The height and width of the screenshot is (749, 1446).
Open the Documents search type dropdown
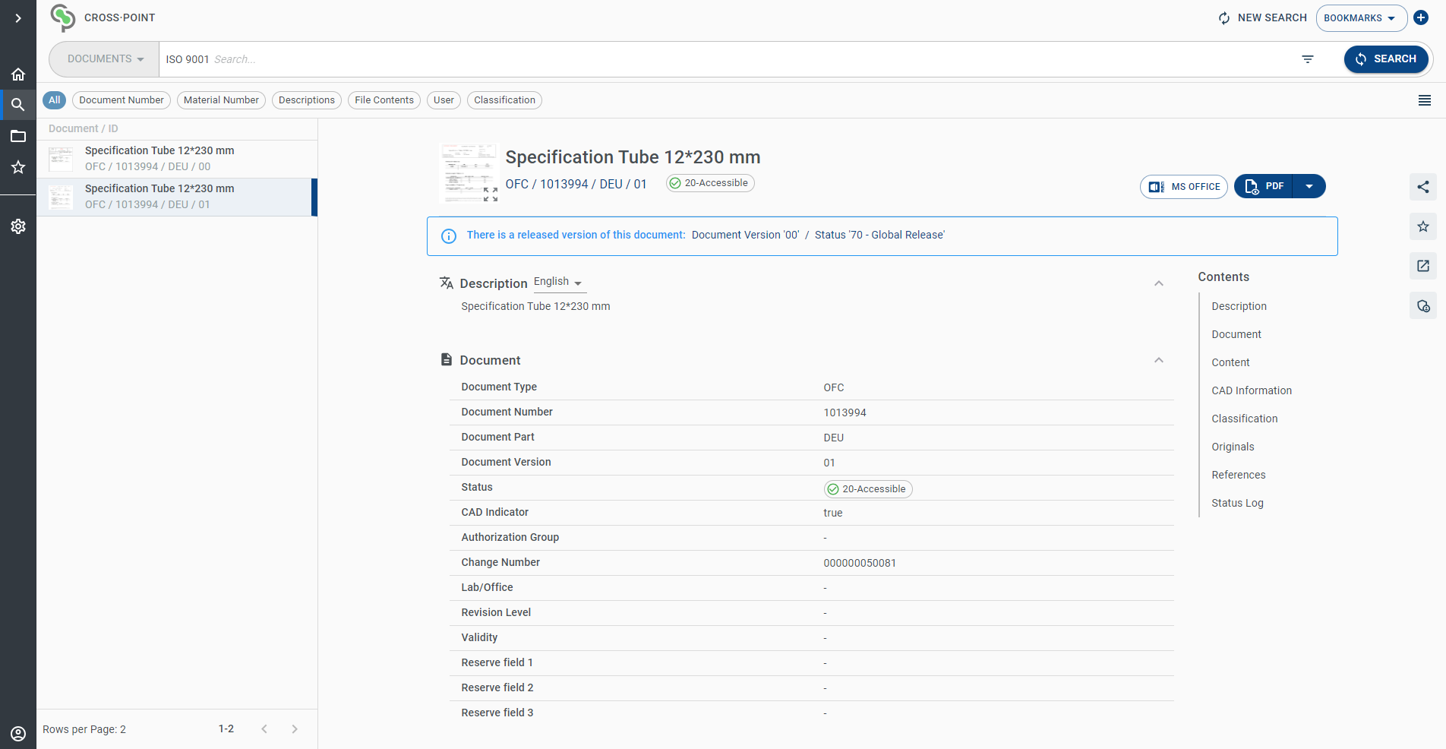105,59
